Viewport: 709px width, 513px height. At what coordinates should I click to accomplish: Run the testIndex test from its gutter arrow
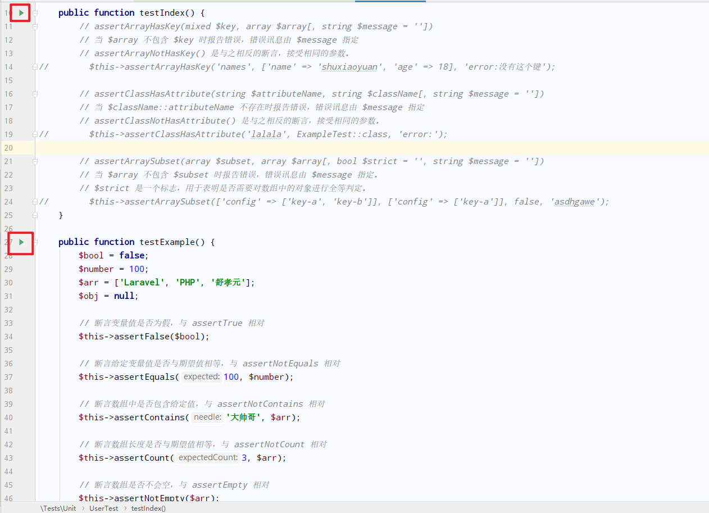pyautogui.click(x=21, y=12)
